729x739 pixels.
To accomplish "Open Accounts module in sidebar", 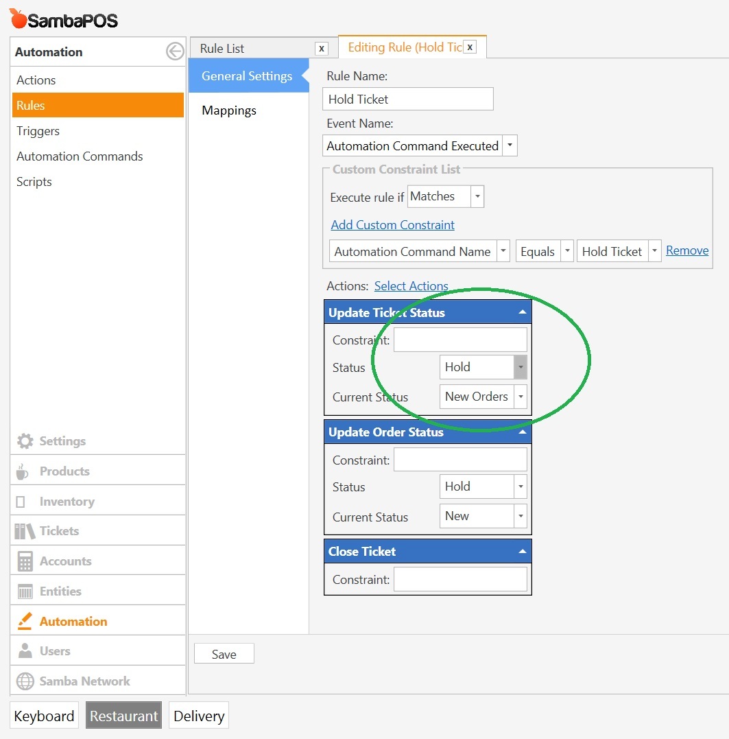I will click(98, 561).
